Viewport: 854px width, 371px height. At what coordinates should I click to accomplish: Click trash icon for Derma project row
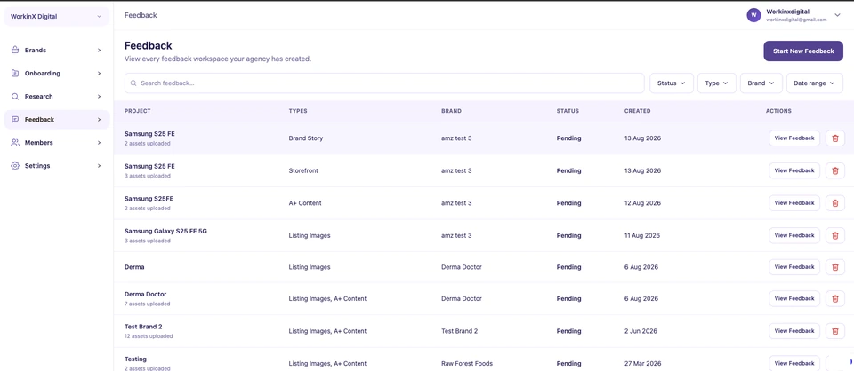835,267
